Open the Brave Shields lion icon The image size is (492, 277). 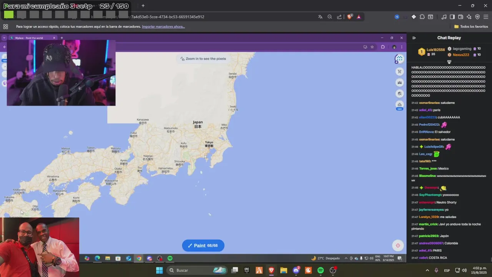(x=349, y=17)
